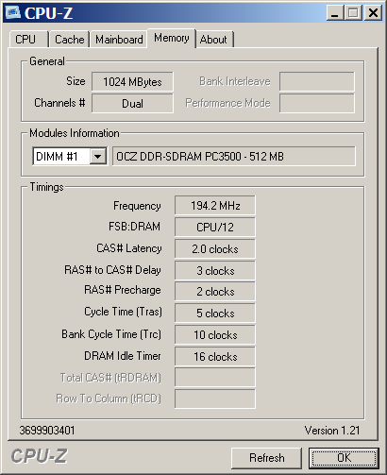Minimize the CPU-Z window
The width and height of the screenshot is (387, 475).
(x=335, y=13)
